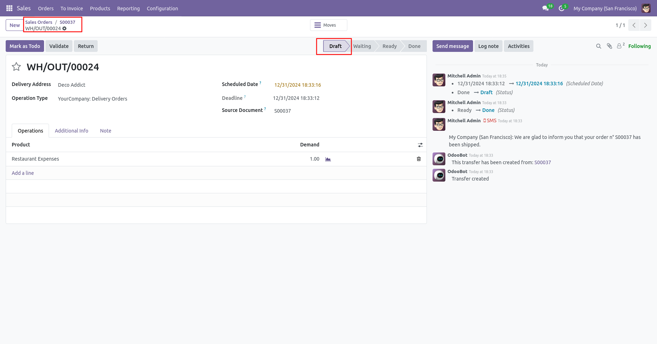
Task: Open the Delivery Address Deco Addict field
Action: (x=71, y=85)
